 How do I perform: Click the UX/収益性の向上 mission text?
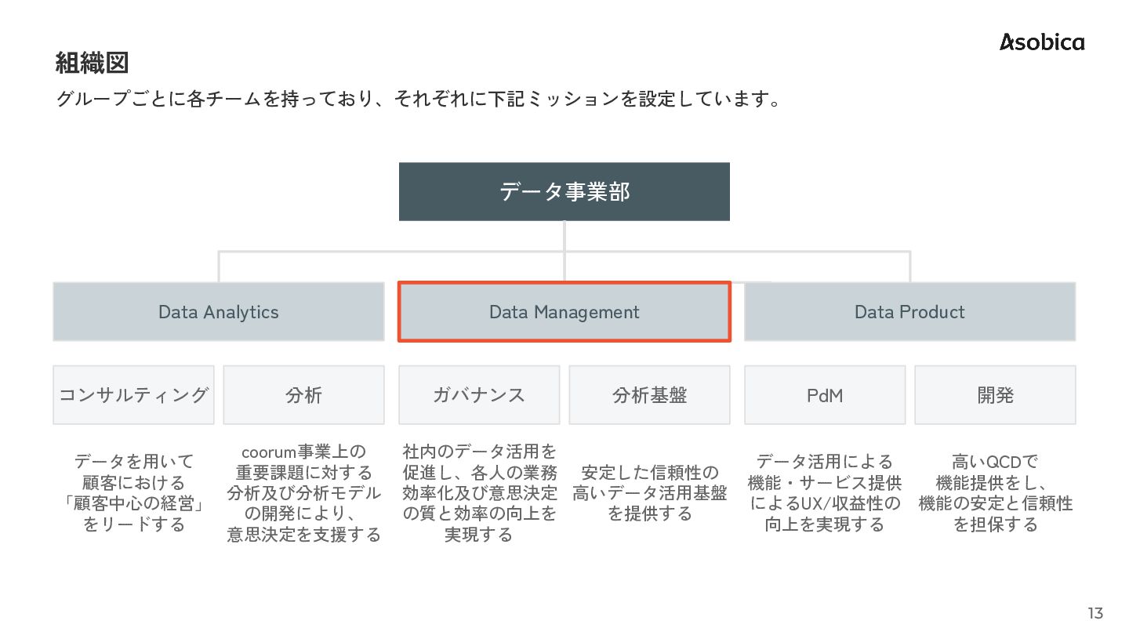pos(825,492)
